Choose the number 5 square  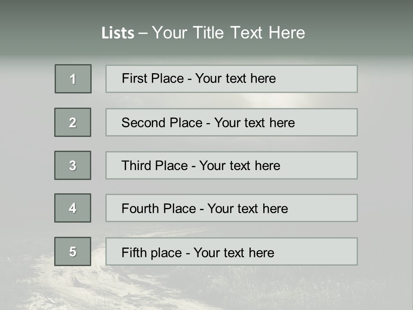(73, 251)
